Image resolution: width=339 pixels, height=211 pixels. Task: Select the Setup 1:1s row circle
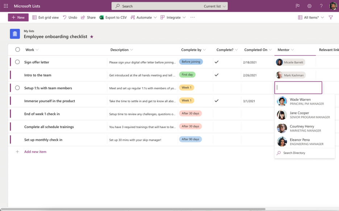pos(17,88)
